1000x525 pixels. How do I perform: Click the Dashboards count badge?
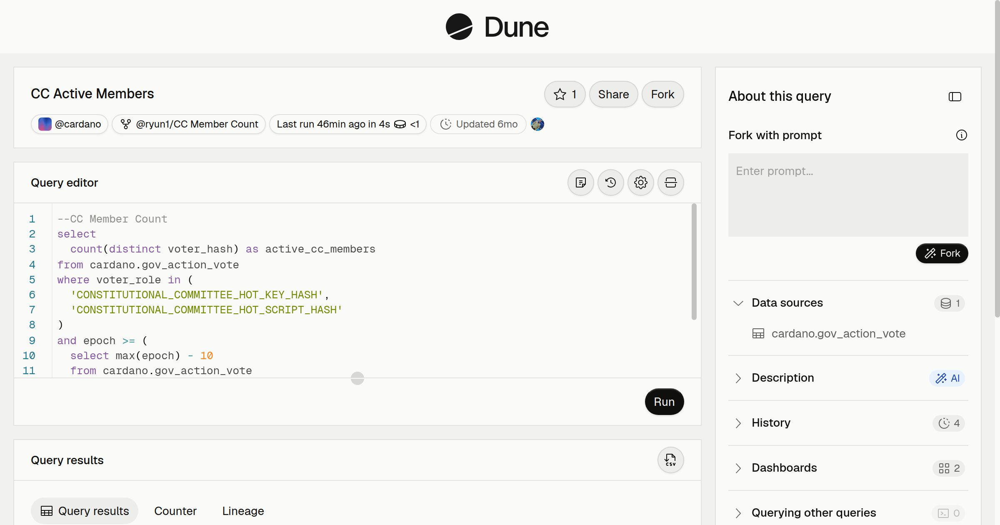point(949,468)
